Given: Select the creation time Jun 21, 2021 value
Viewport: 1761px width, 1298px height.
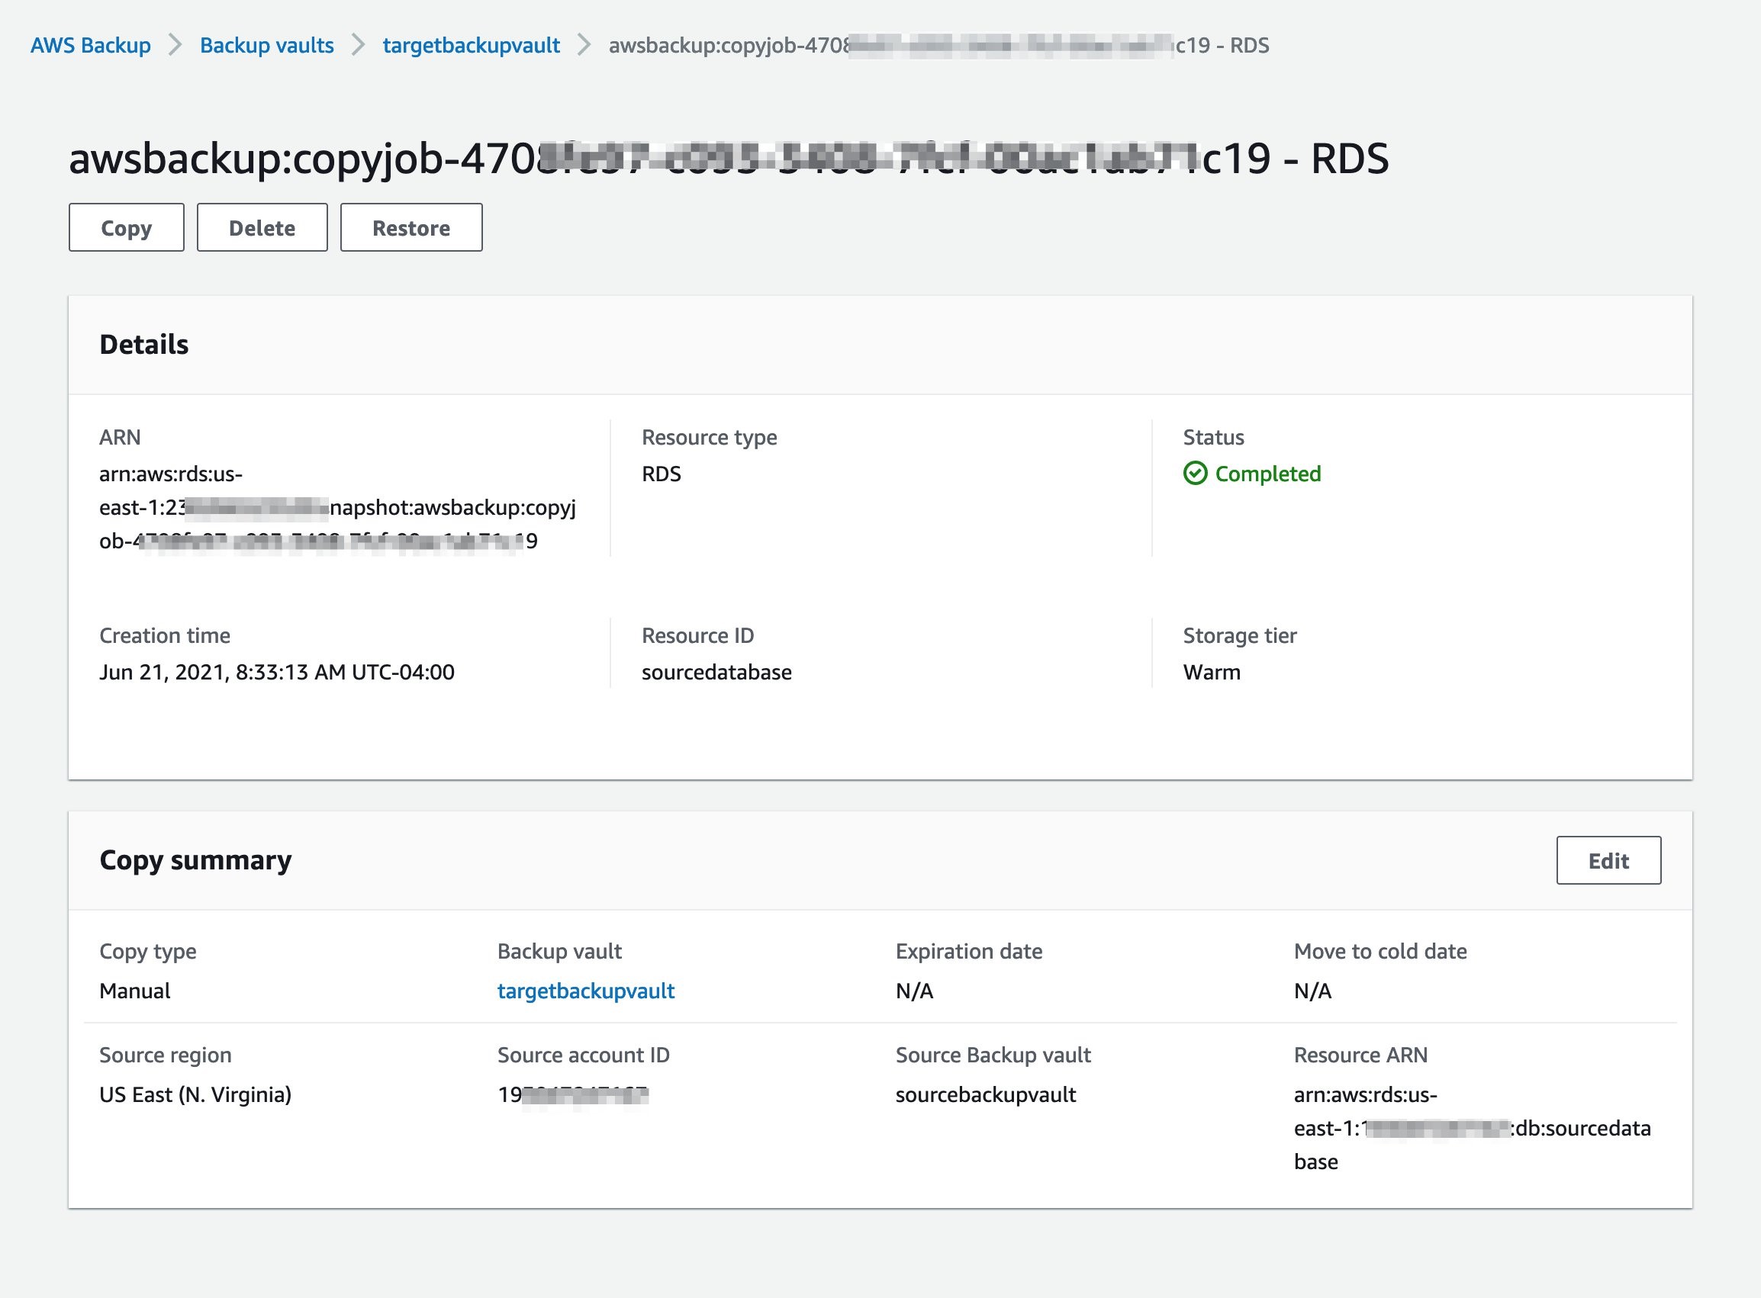Looking at the screenshot, I should pyautogui.click(x=277, y=673).
